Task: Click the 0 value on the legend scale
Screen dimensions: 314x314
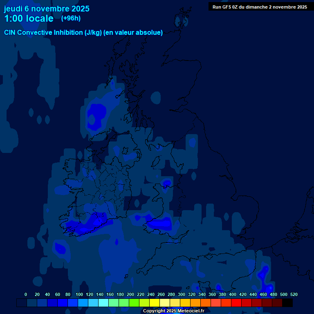Action: click(x=26, y=294)
